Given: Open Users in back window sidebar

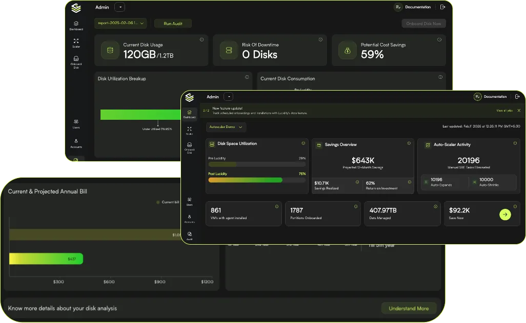Looking at the screenshot, I should point(76,124).
